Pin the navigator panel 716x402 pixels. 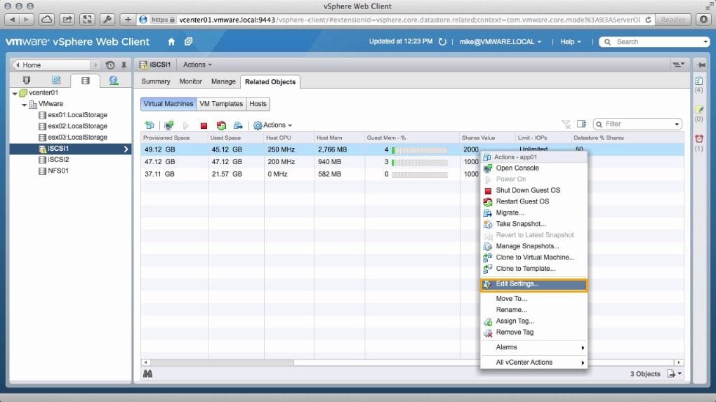pyautogui.click(x=124, y=65)
